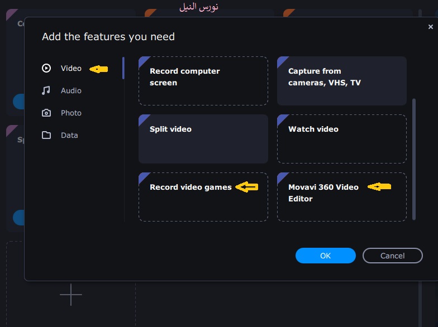
Task: Close the dialog with the X icon
Action: click(430, 27)
